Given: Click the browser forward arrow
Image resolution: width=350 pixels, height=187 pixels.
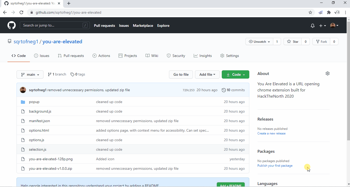Looking at the screenshot, I should [13, 12].
